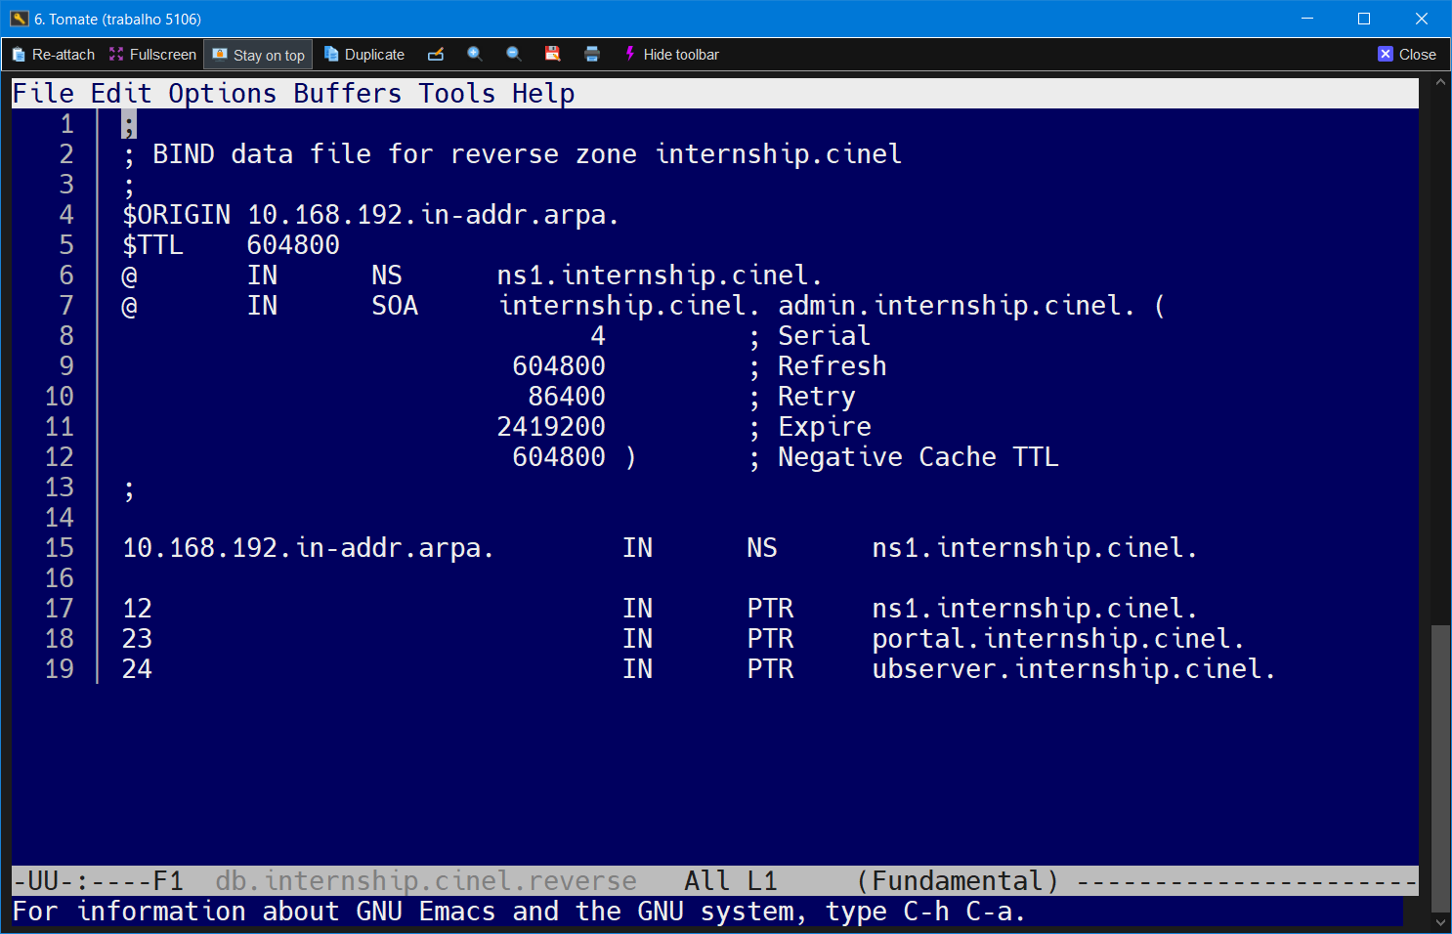Screen dimensions: 1452x934
Task: Click the scroll up arrow on the scrollbar
Action: click(x=1440, y=83)
